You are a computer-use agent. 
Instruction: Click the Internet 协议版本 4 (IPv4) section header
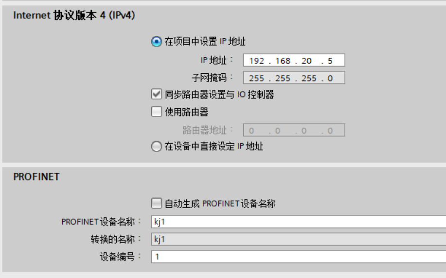[73, 16]
